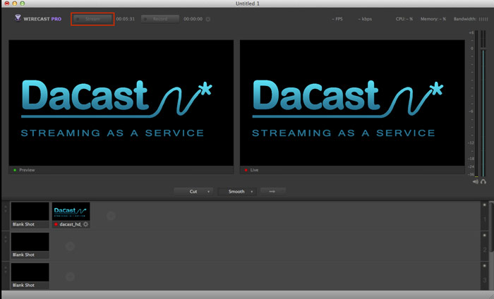The height and width of the screenshot is (299, 494).
Task: Toggle visibility square of layer 2
Action: coord(485,235)
